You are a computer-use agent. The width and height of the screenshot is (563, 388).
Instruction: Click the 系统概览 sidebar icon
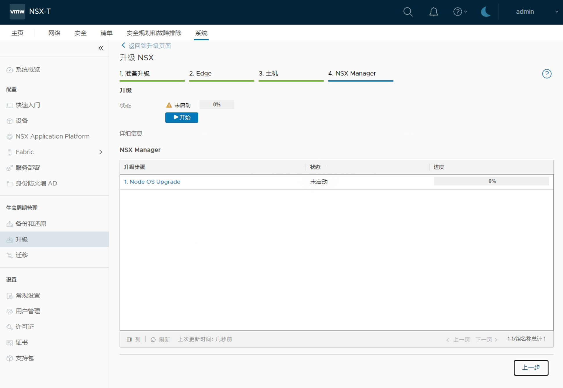10,70
